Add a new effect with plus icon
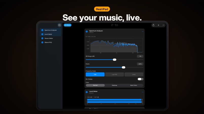The height and width of the screenshot is (114, 204). (158, 25)
